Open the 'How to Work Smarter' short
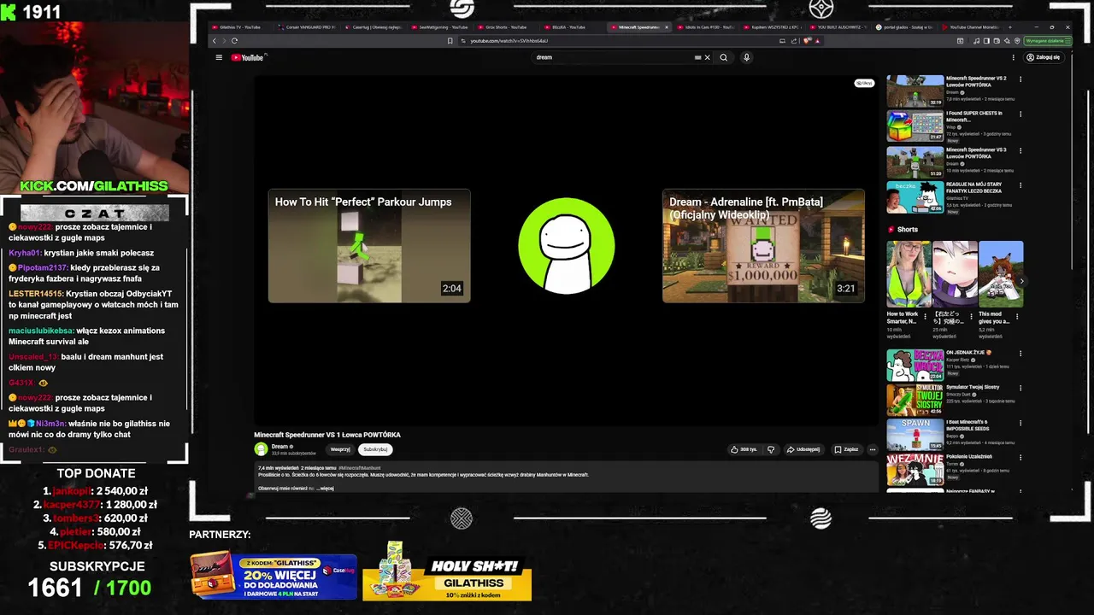 [909, 273]
